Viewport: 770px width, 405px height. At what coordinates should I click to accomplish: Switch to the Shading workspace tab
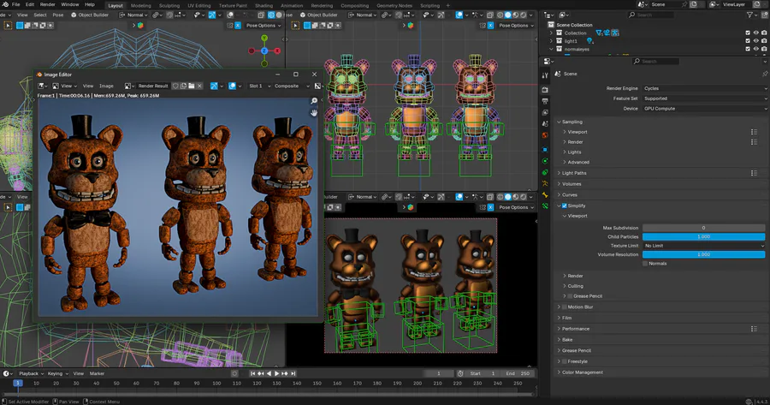click(264, 6)
